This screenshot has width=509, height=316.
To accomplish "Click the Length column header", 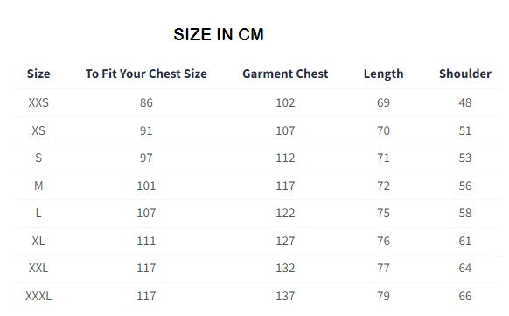I will point(383,74).
